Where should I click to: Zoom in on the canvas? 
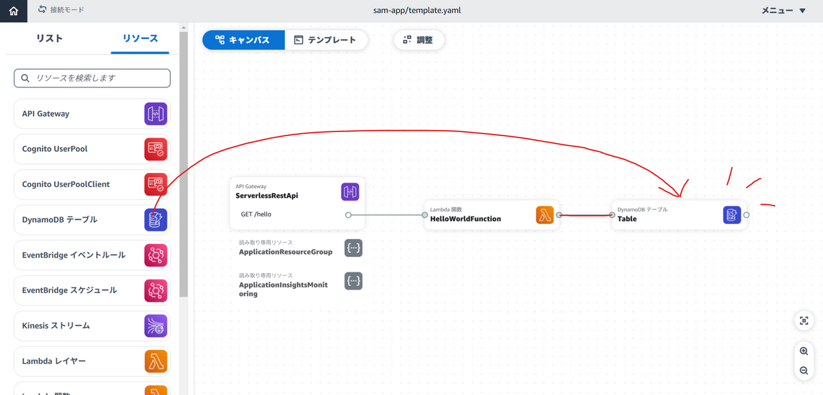tap(804, 351)
